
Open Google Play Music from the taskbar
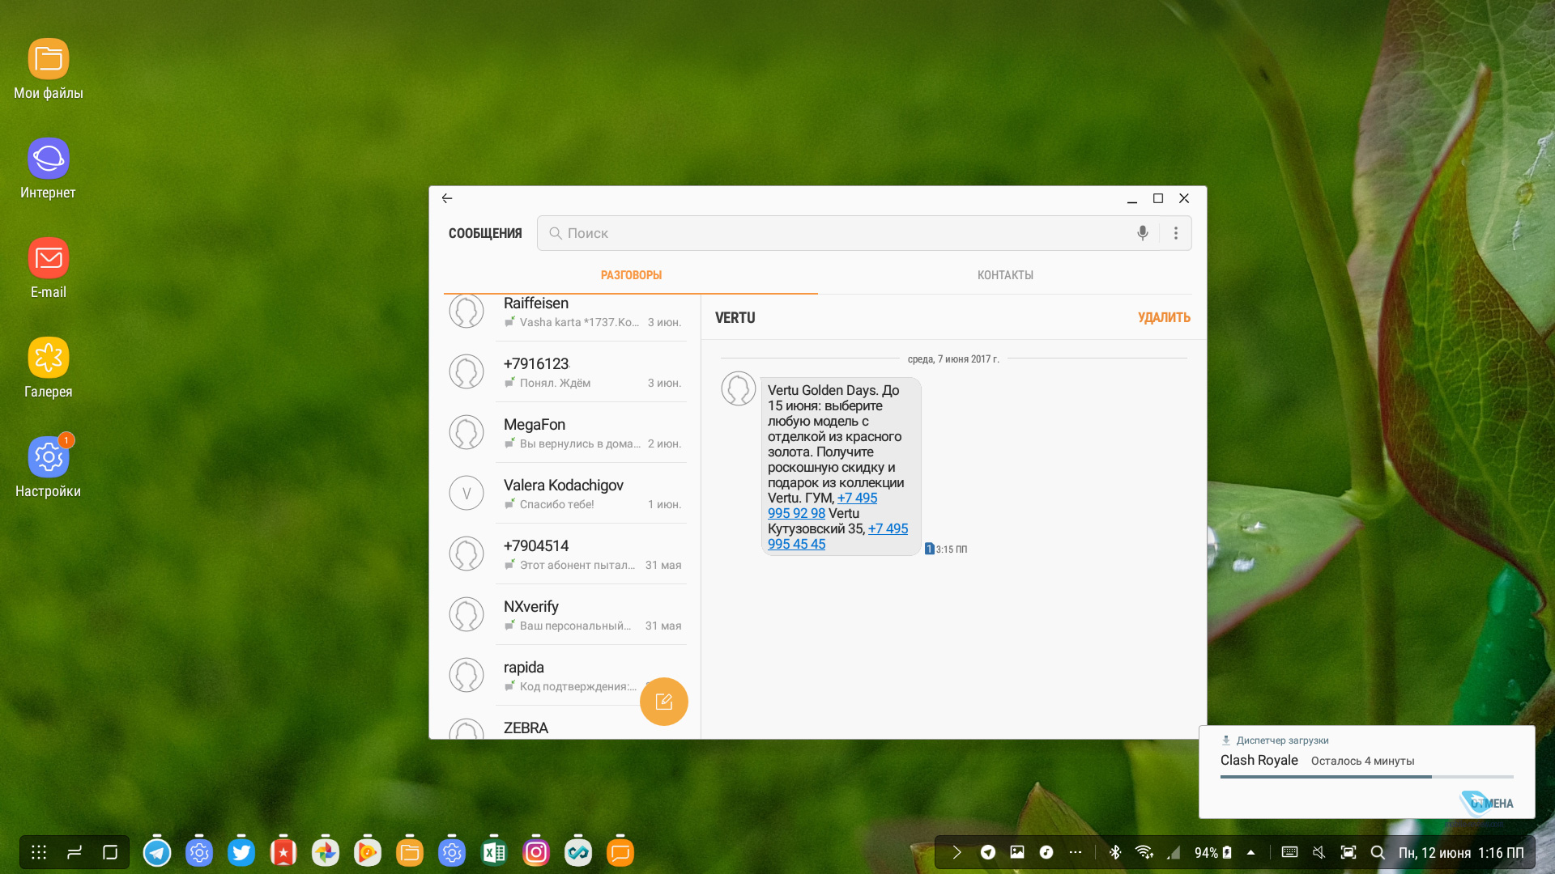368,852
